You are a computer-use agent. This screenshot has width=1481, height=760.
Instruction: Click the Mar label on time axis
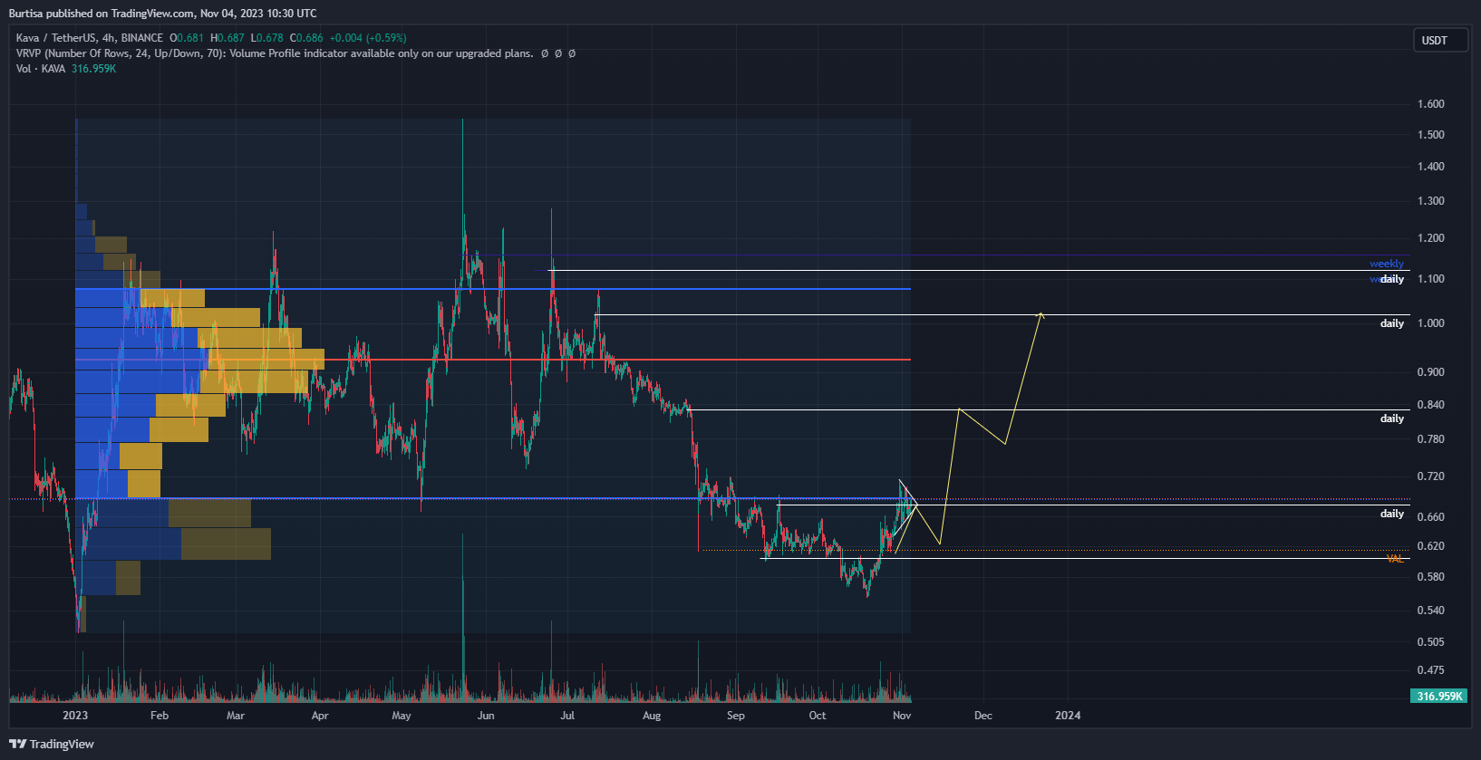[x=236, y=716]
